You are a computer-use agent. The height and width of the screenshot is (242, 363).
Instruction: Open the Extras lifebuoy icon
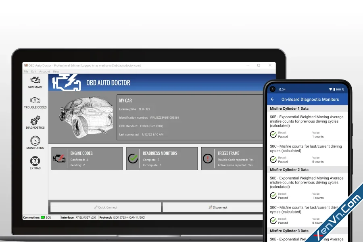(x=35, y=161)
